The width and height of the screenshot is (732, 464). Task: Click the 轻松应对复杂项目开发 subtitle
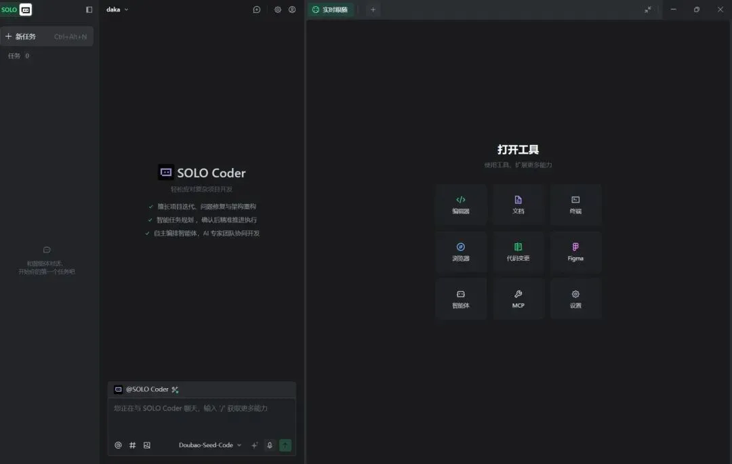tap(202, 190)
